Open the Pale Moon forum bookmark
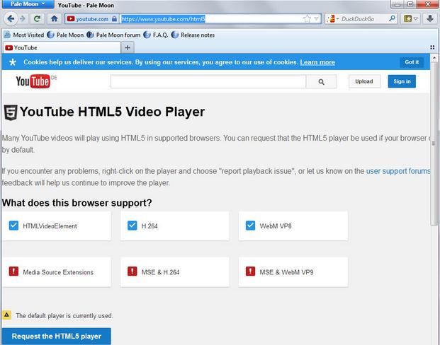Screen dimensions: 440x345 pos(113,35)
